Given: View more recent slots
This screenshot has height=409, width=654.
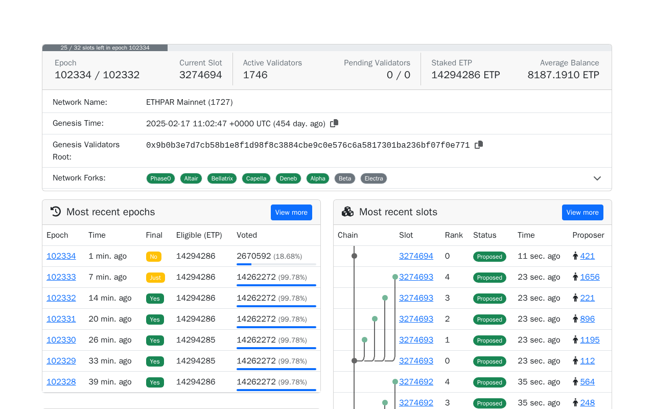Looking at the screenshot, I should point(582,212).
